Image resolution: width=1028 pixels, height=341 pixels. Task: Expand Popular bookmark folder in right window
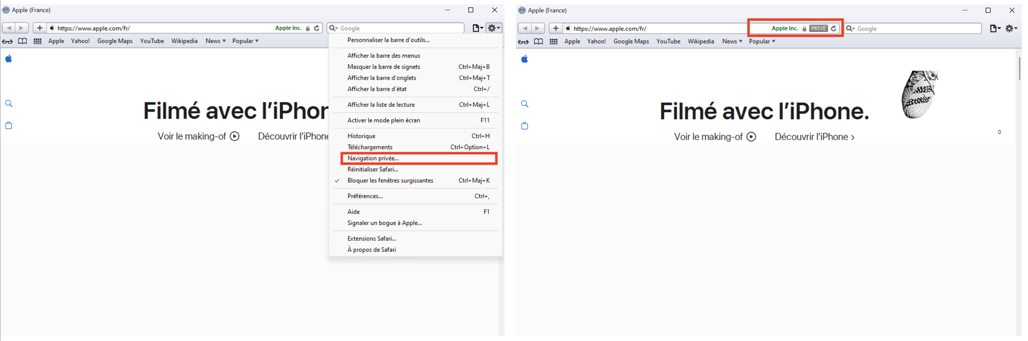click(762, 41)
